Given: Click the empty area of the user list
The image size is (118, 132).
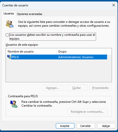Looking at the screenshot, I should (x=59, y=71).
